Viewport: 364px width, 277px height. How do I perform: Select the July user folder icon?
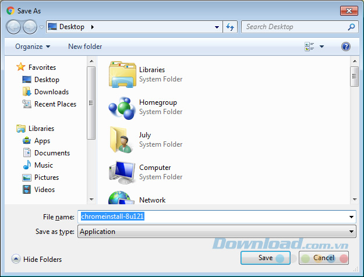(x=122, y=140)
